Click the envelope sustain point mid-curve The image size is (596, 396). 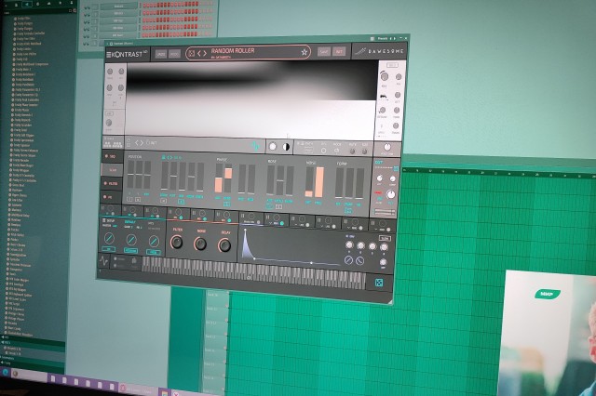[x=311, y=262]
